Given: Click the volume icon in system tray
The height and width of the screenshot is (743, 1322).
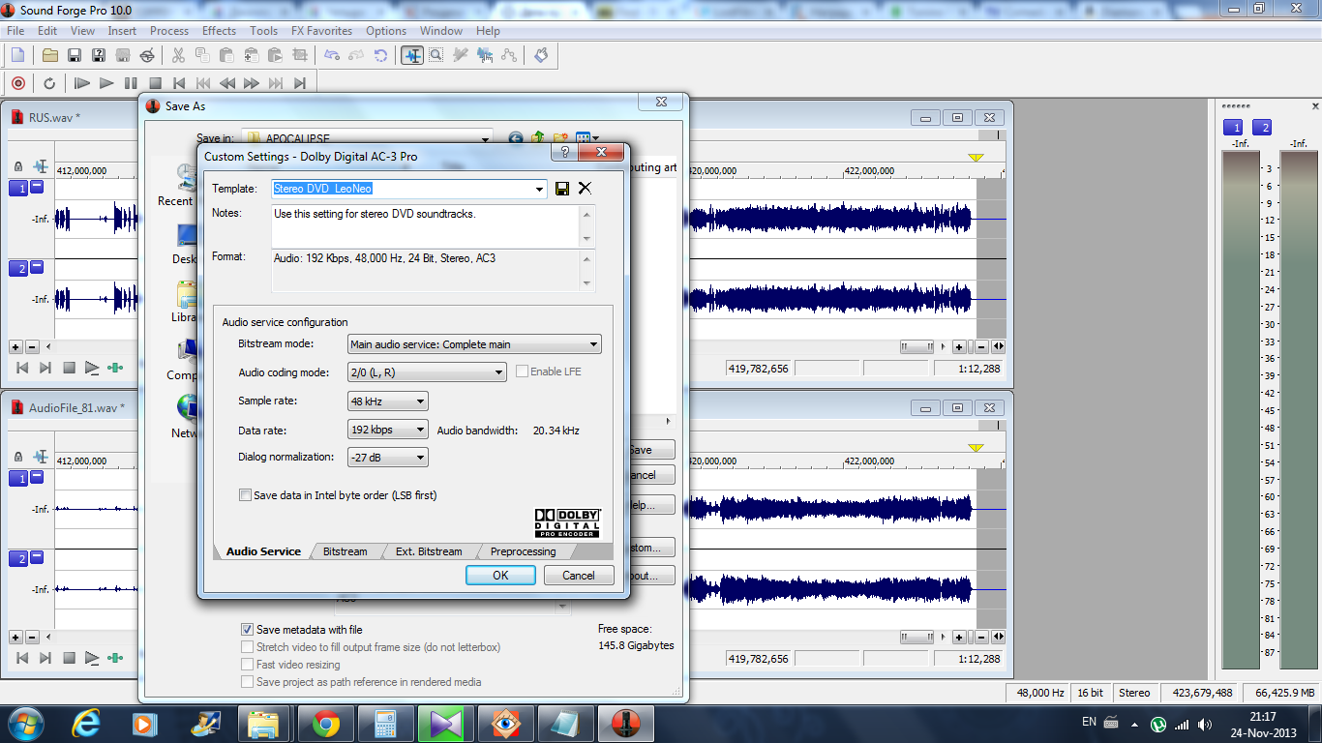Looking at the screenshot, I should [x=1205, y=724].
